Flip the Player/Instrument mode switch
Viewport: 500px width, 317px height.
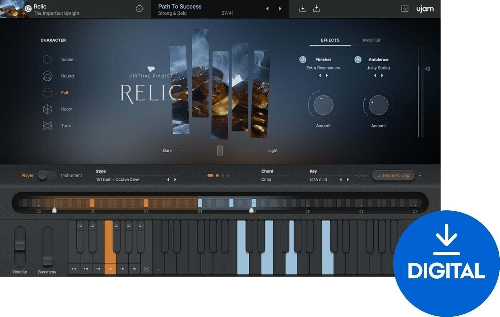click(x=47, y=175)
